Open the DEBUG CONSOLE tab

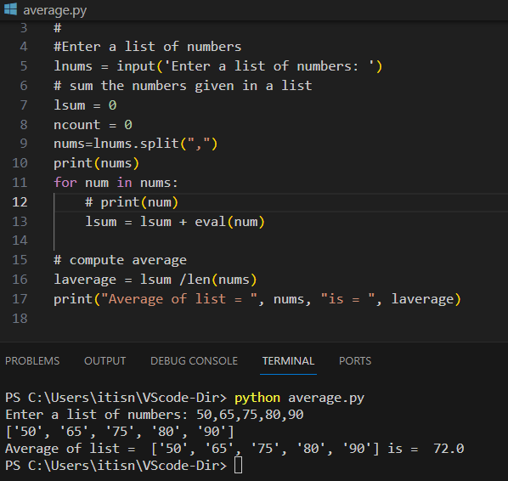(x=194, y=360)
